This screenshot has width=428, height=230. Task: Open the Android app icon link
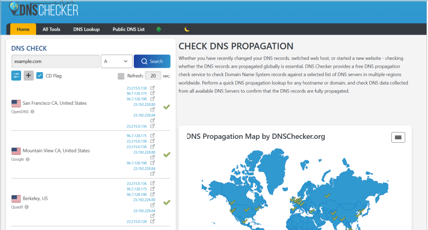coord(159,29)
